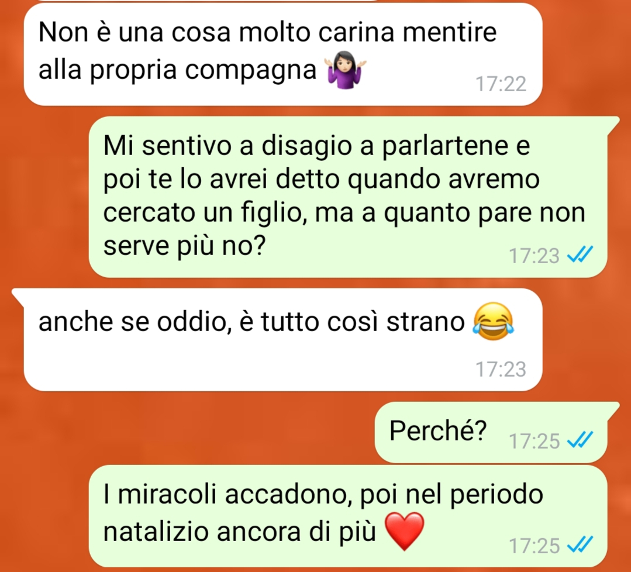
Task: Tap the red heart emoji
Action: 405,531
